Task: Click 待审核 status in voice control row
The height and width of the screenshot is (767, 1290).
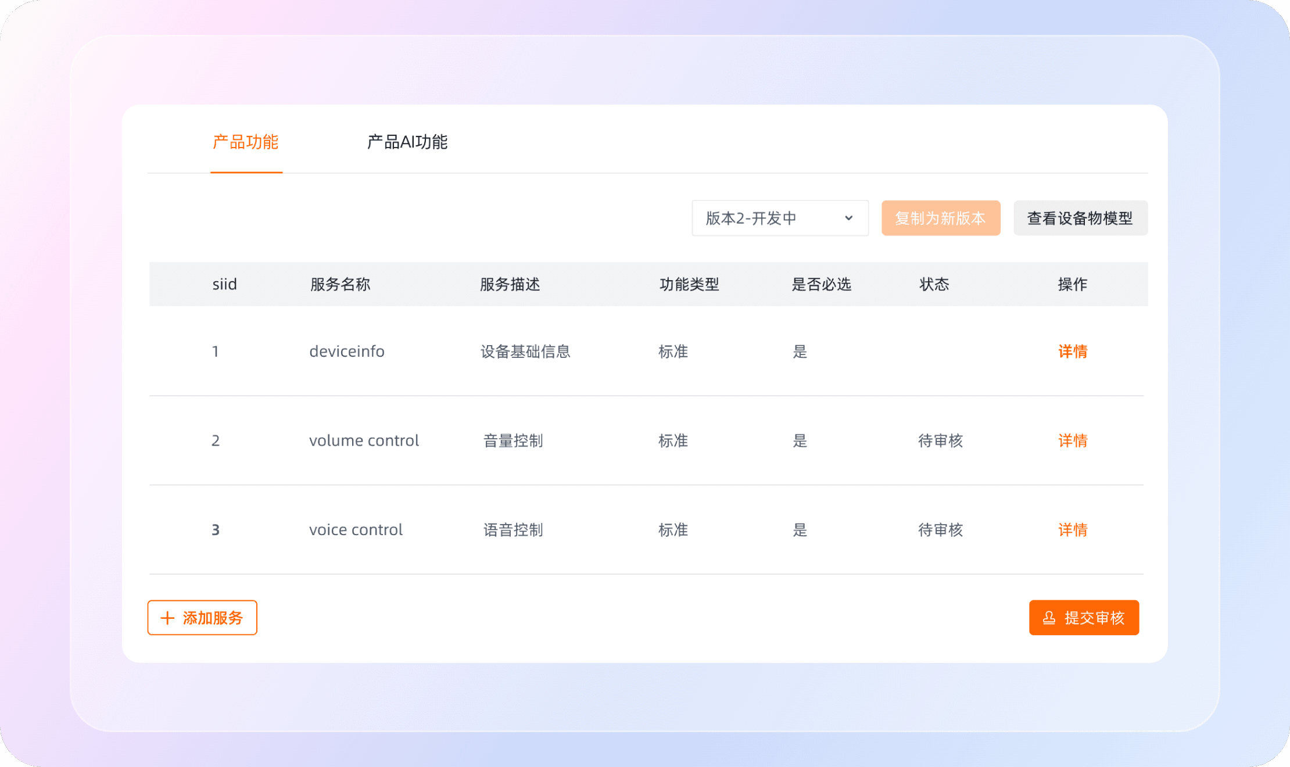Action: point(940,530)
